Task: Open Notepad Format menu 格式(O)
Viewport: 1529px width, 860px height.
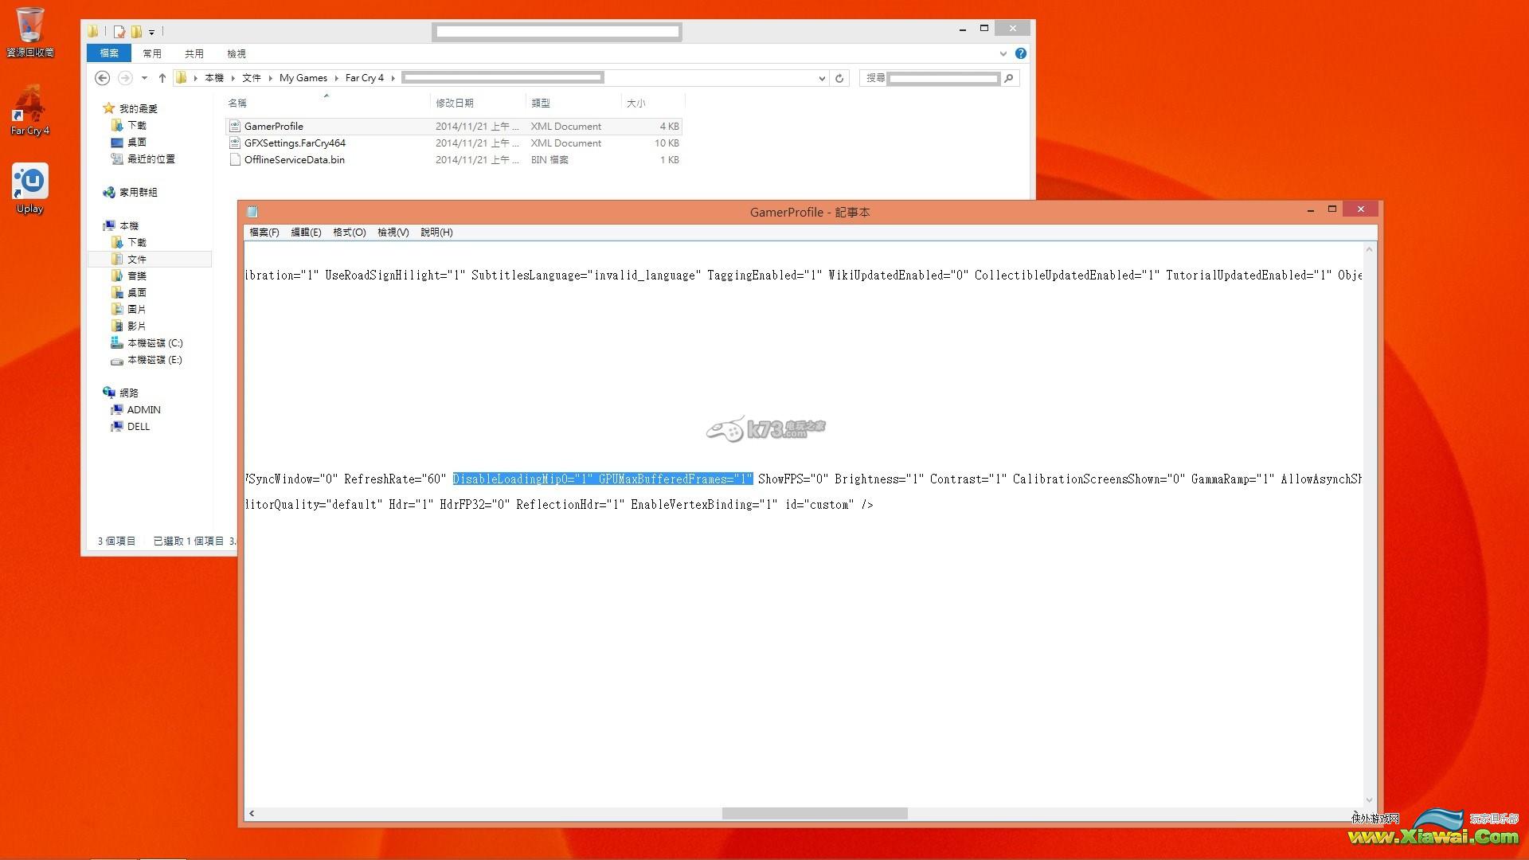Action: [x=349, y=233]
